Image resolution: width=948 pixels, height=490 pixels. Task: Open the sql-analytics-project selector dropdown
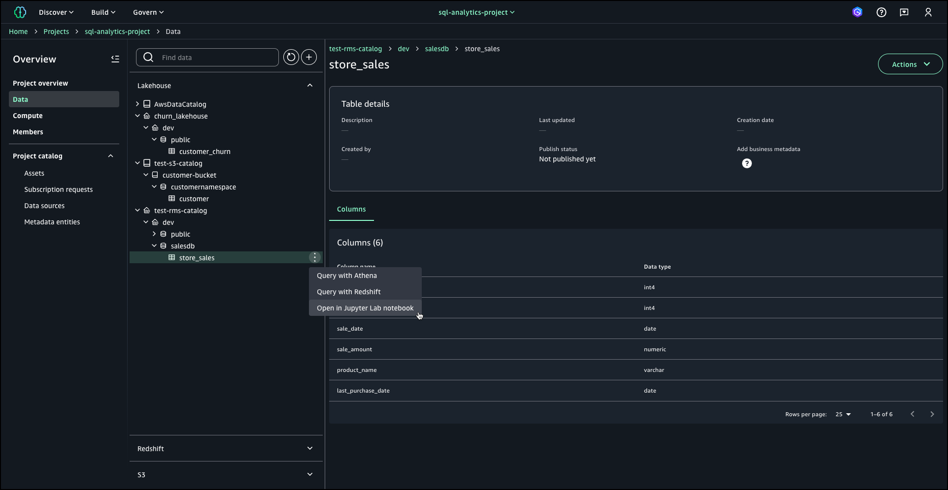476,12
